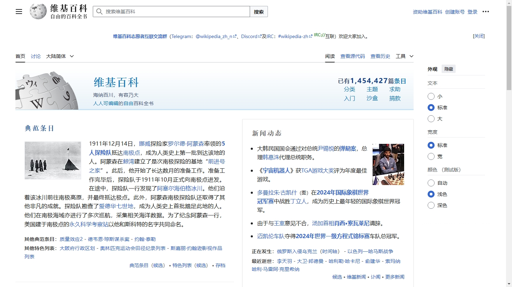Screen dimensions: 512x287
Task: Open the 永久科学考察站 link
Action: tap(89, 225)
